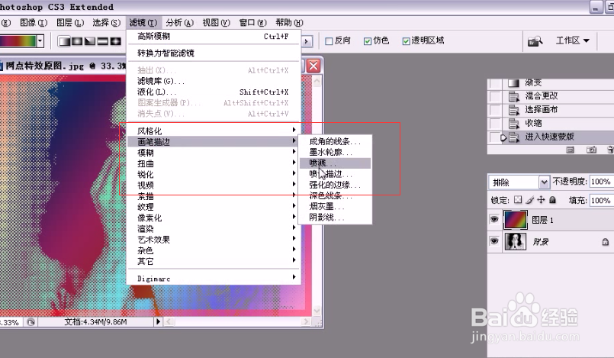Click 高斯模糊 last filter entry
This screenshot has width=614, height=358.
214,37
